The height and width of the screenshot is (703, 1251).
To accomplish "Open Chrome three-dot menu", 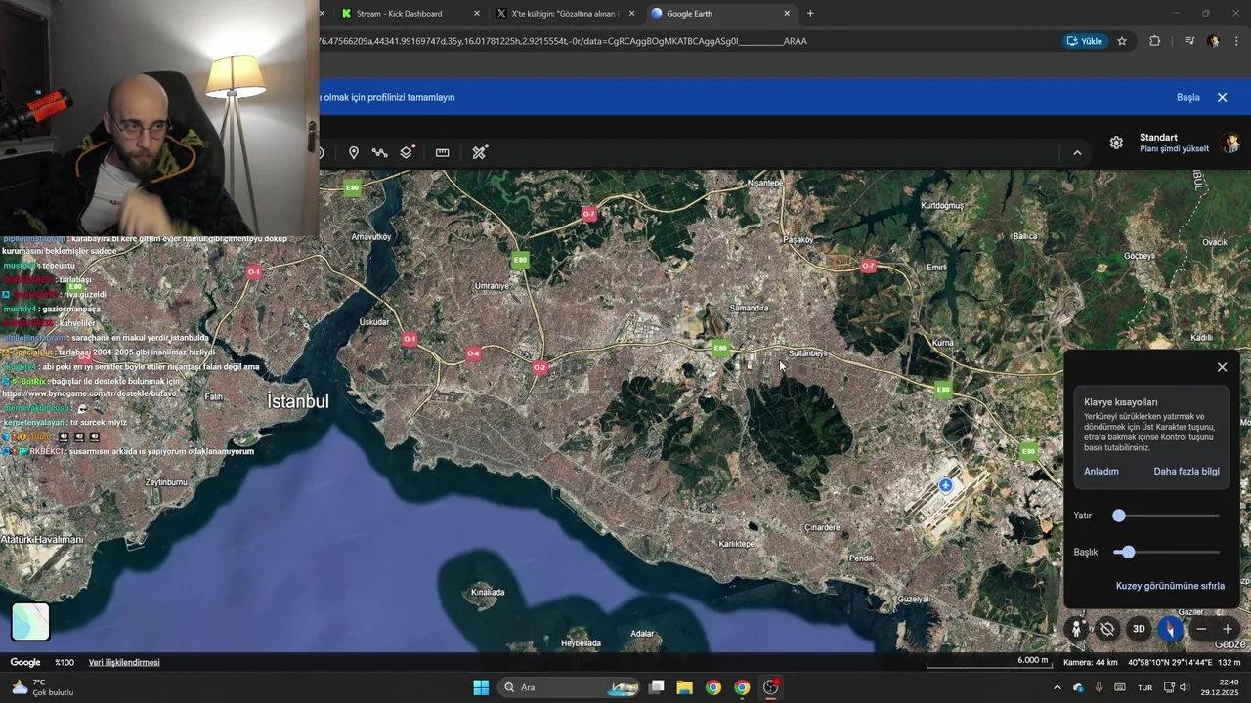I will click(x=1237, y=41).
